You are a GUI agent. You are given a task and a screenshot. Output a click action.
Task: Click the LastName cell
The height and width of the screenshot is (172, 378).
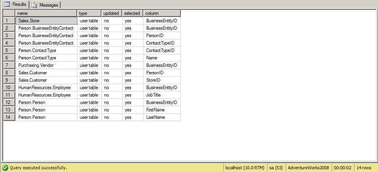point(162,117)
